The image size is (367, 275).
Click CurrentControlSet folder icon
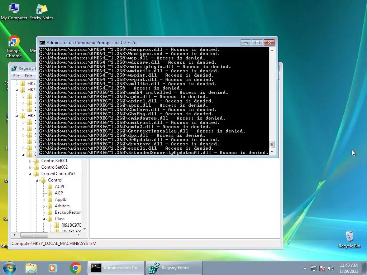(36, 174)
